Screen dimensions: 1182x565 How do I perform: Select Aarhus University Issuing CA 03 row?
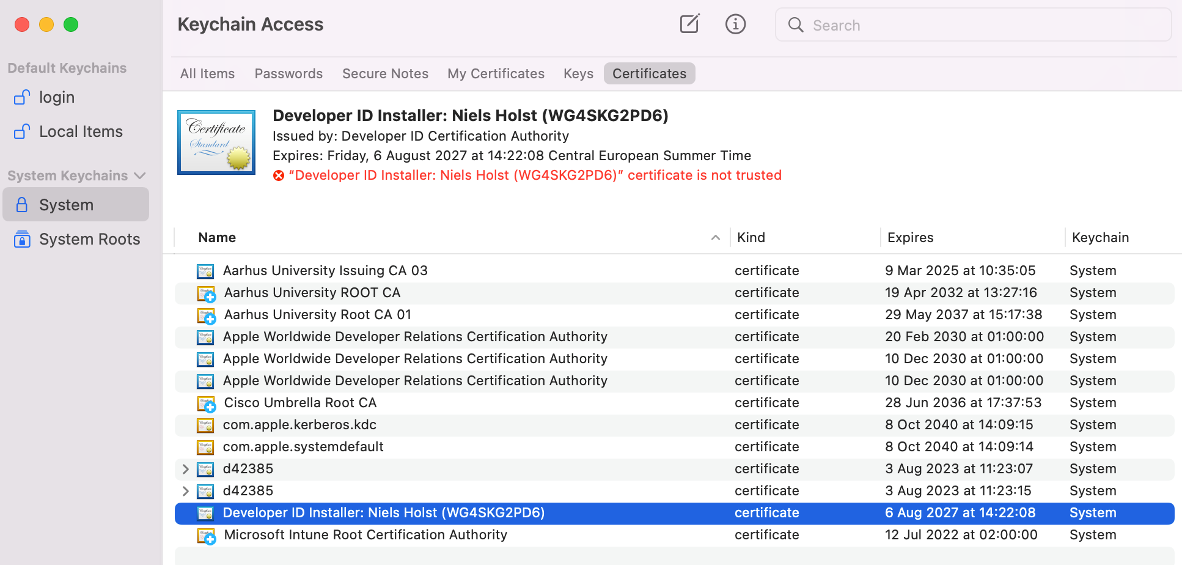[325, 270]
